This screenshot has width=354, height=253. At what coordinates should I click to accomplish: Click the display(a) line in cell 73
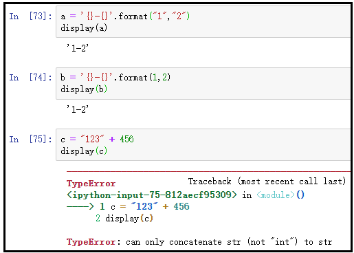coord(84,28)
